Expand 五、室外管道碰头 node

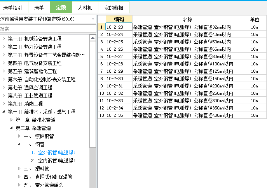point(19,185)
